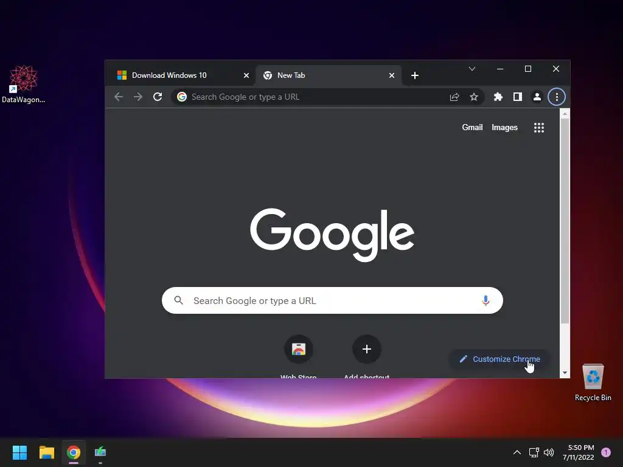
Task: Click the Share this page icon
Action: (x=454, y=97)
